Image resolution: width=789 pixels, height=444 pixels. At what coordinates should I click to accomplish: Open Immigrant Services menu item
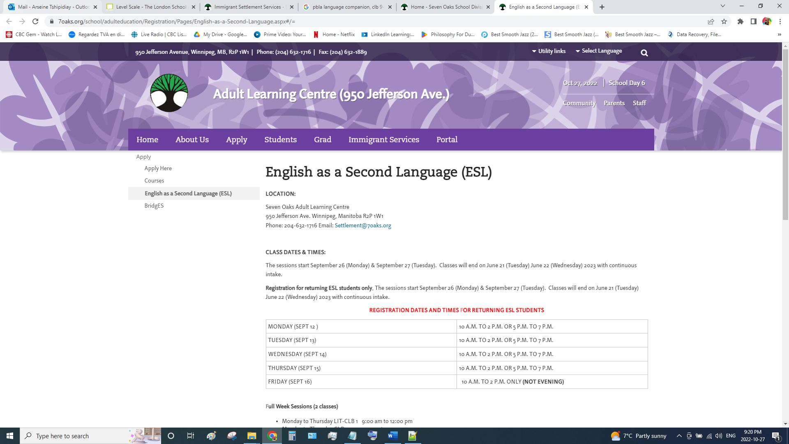point(383,139)
